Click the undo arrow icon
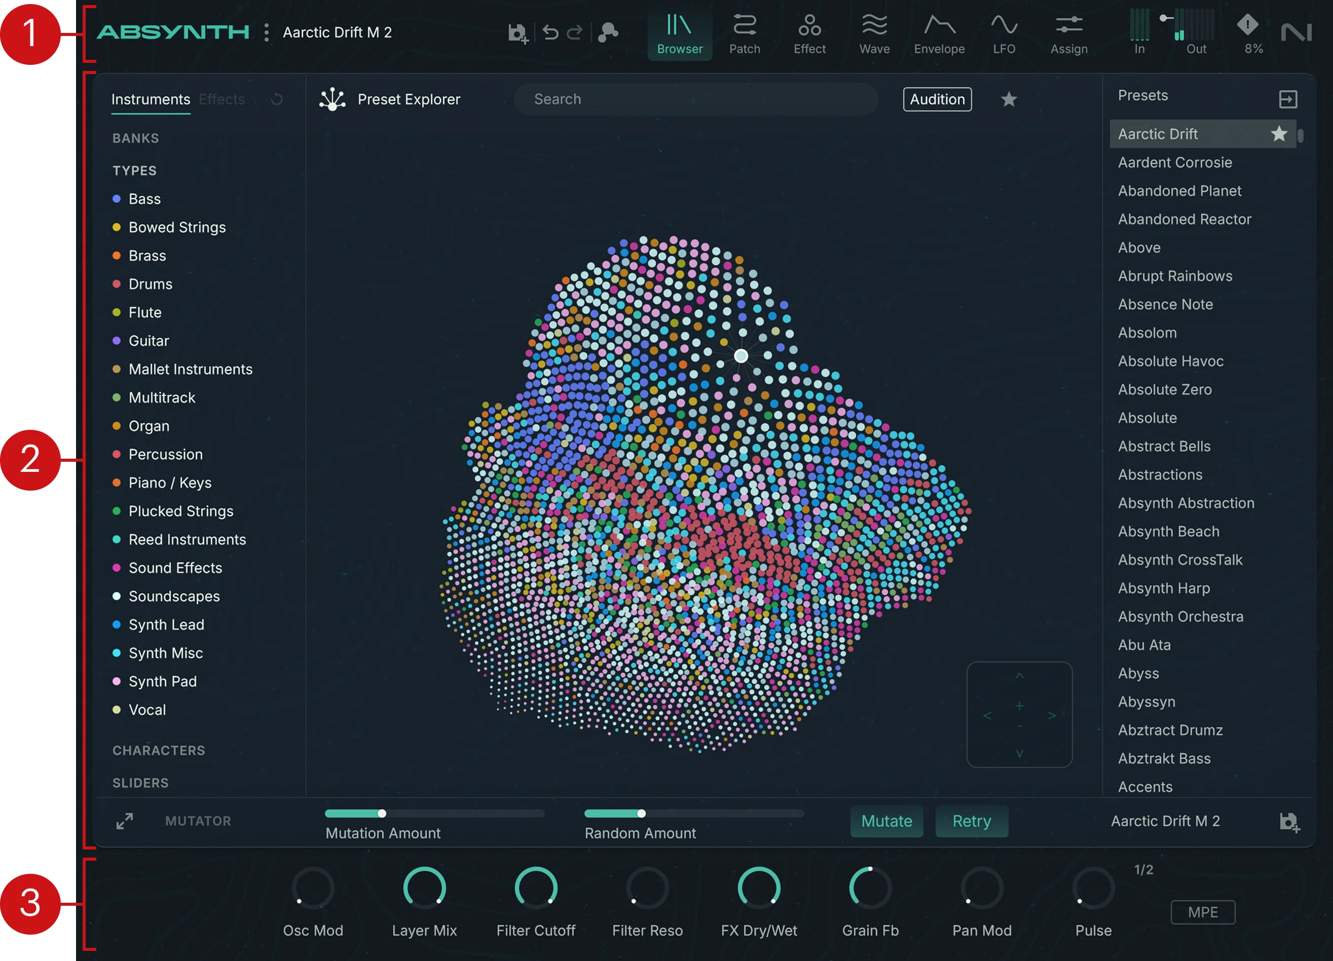This screenshot has height=961, width=1333. tap(550, 32)
